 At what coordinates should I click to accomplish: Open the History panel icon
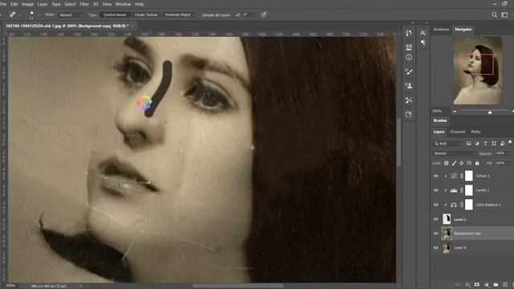point(409,33)
